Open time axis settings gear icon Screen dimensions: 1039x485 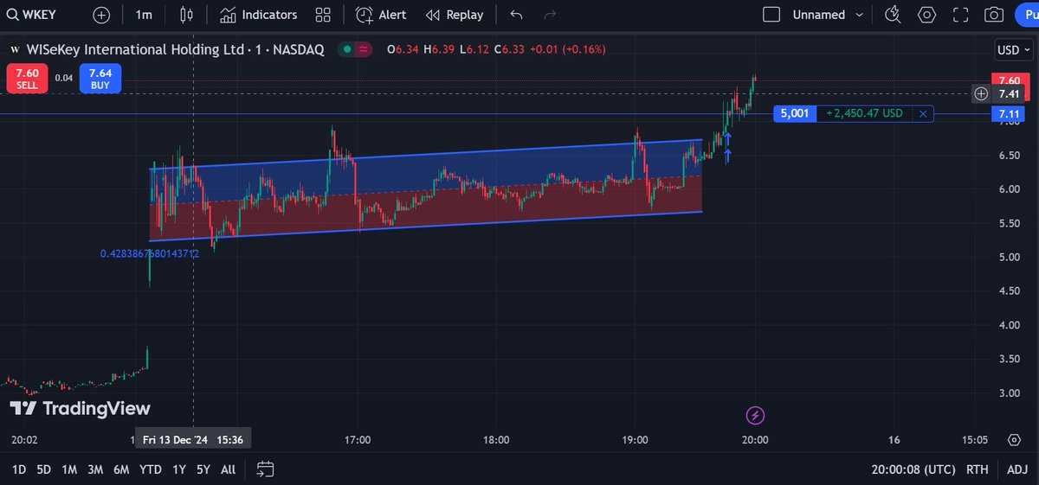tap(1014, 439)
